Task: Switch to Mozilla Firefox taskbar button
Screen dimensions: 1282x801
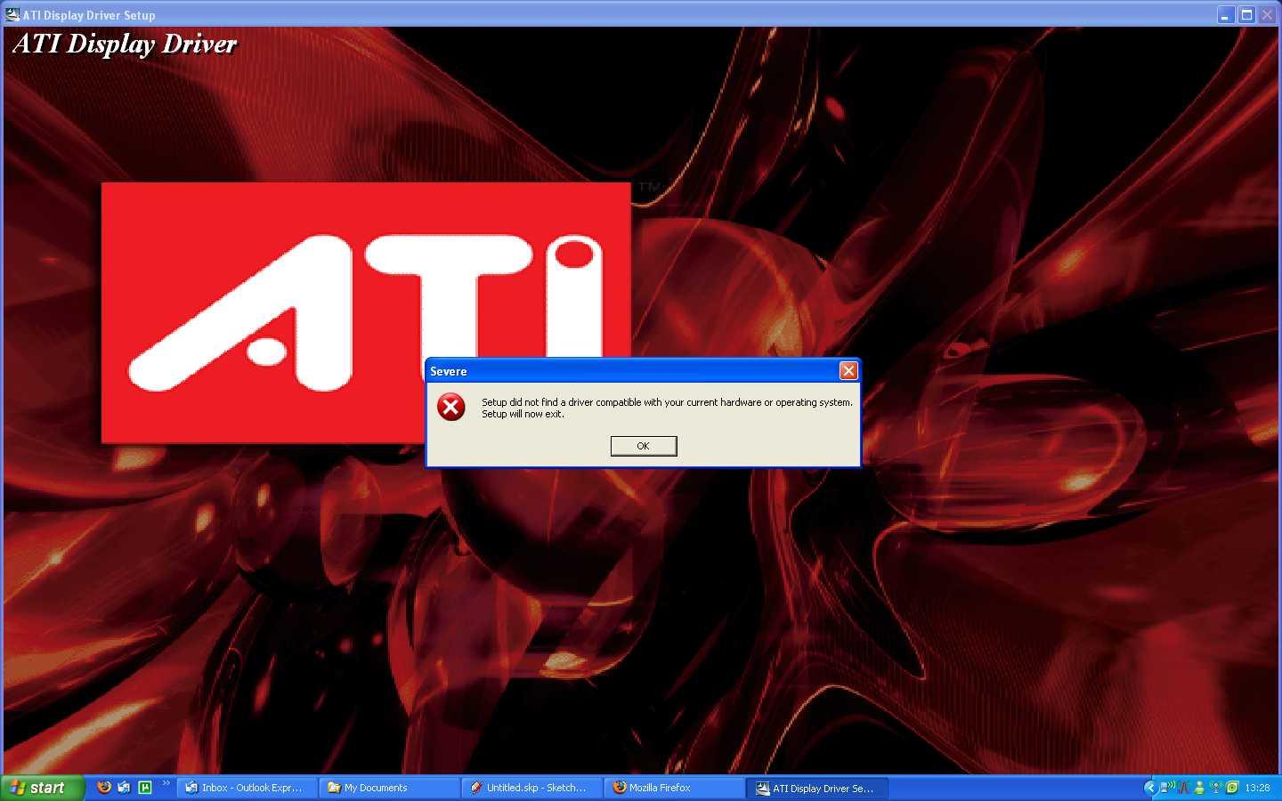Action: pyautogui.click(x=674, y=788)
